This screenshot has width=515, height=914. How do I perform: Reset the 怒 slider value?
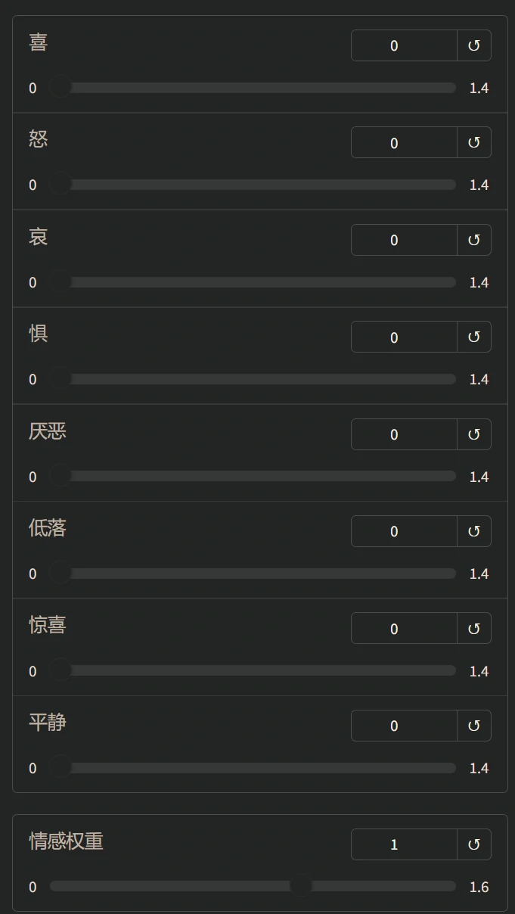(x=474, y=142)
